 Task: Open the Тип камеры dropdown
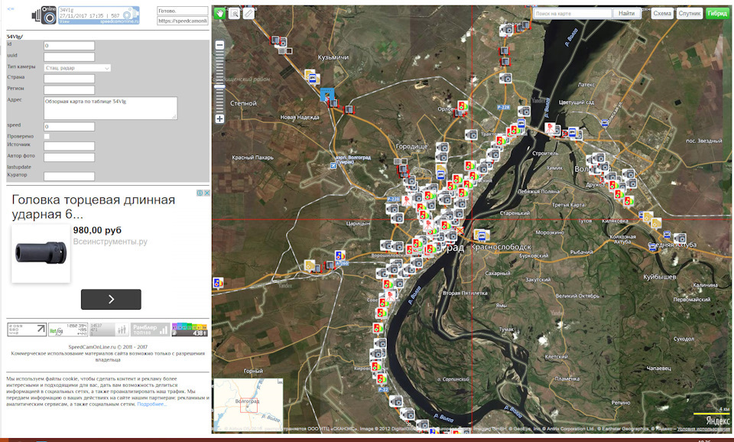pos(78,68)
